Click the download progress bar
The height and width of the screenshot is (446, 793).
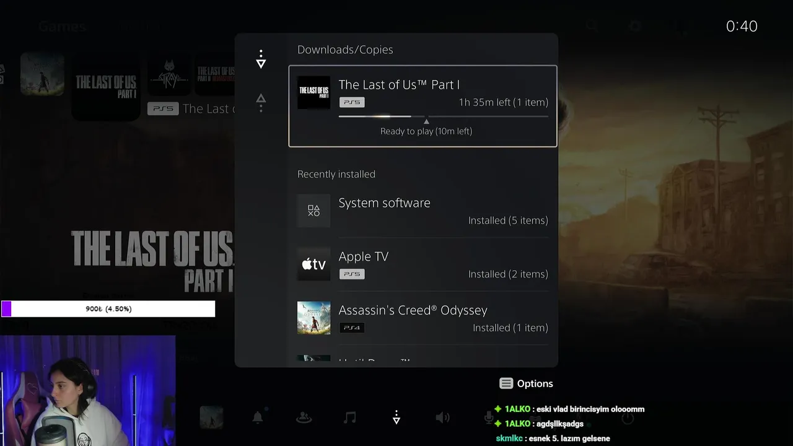click(444, 116)
